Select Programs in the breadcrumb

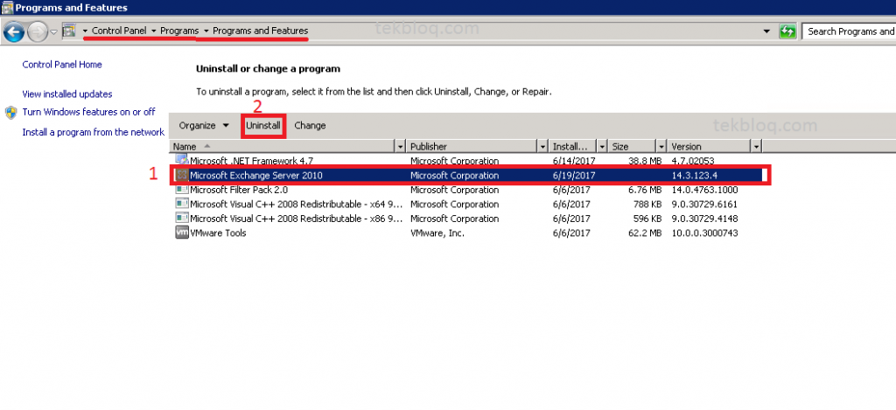pyautogui.click(x=179, y=31)
